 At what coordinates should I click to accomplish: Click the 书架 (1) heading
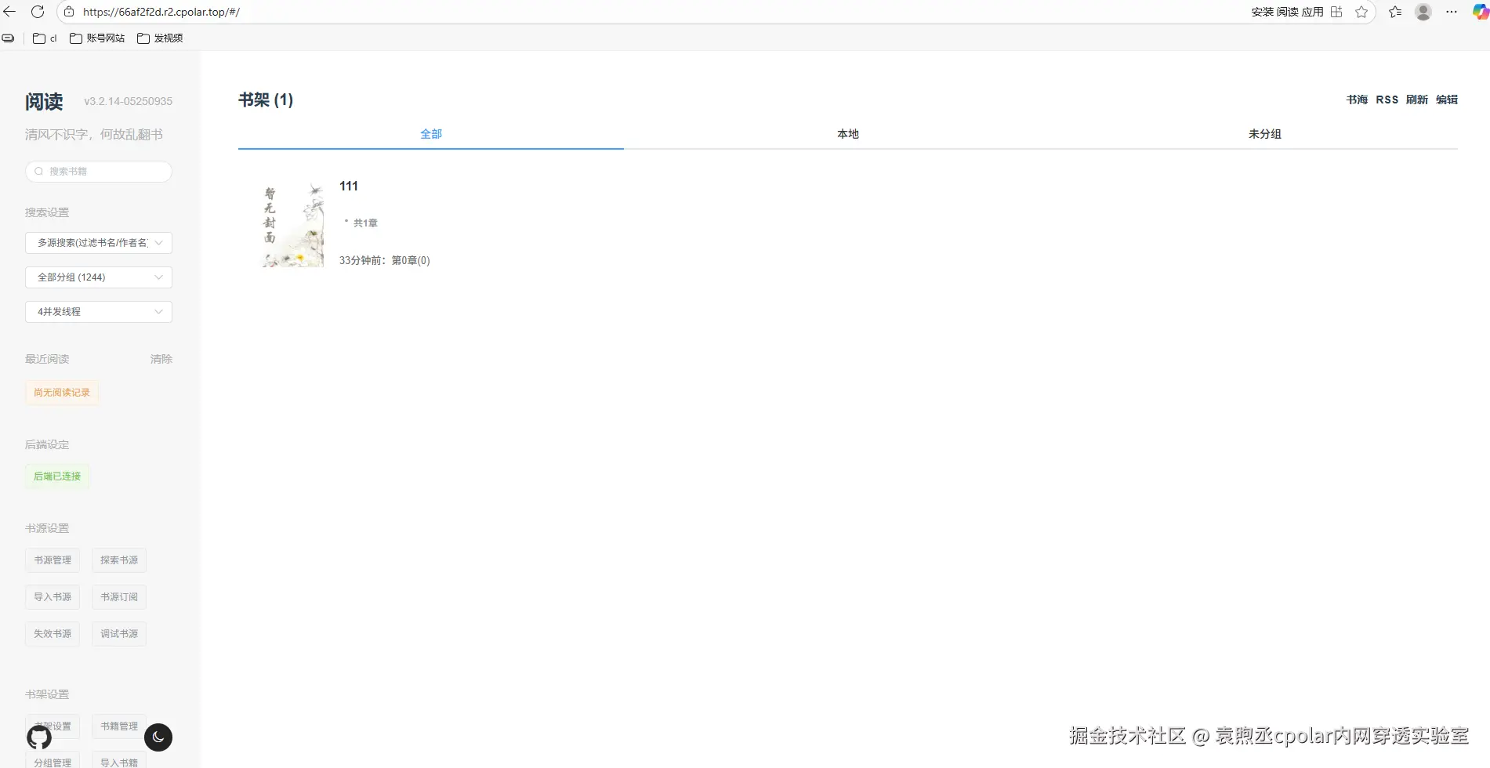266,100
